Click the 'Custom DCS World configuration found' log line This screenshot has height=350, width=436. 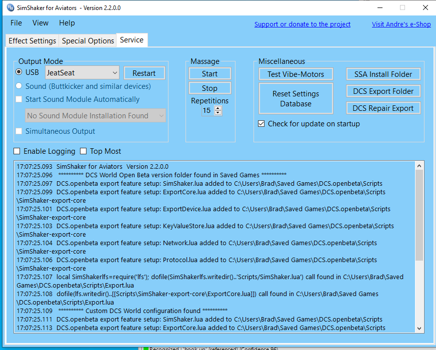pos(122,311)
